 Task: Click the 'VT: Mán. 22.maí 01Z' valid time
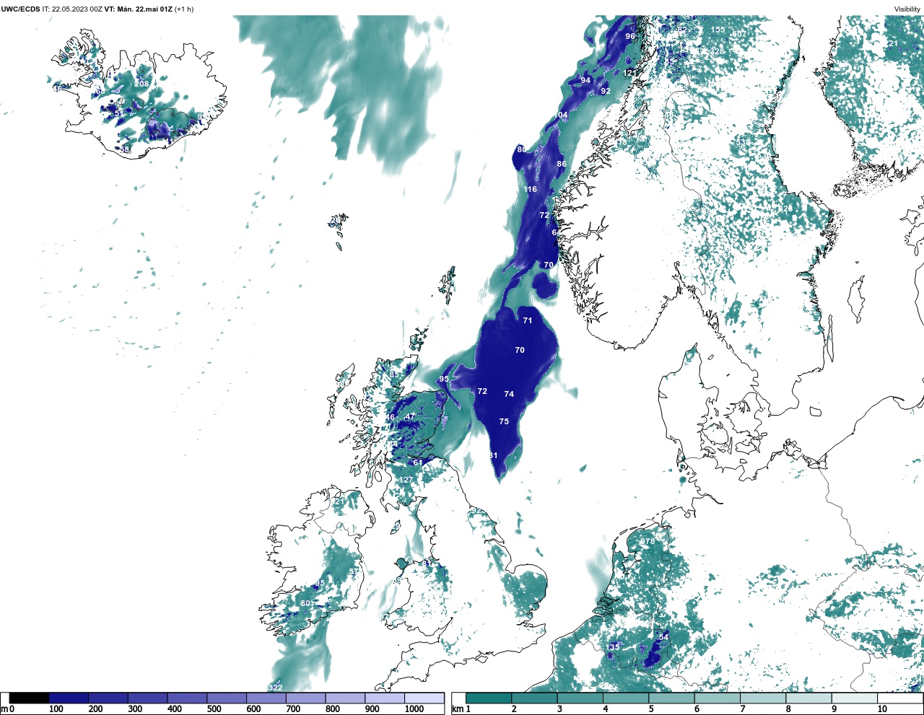[x=138, y=9]
